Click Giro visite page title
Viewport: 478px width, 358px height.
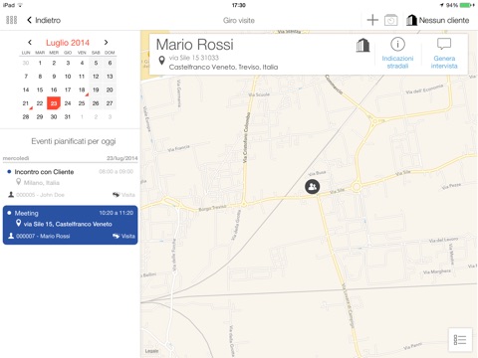(x=239, y=21)
